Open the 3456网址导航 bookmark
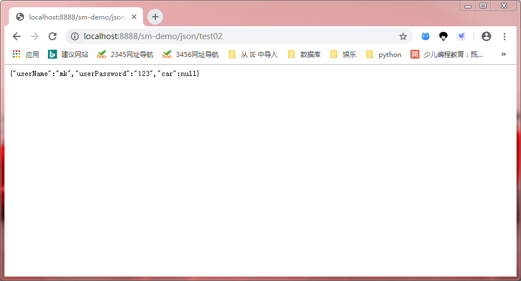Viewport: 521px width, 281px height. [190, 54]
